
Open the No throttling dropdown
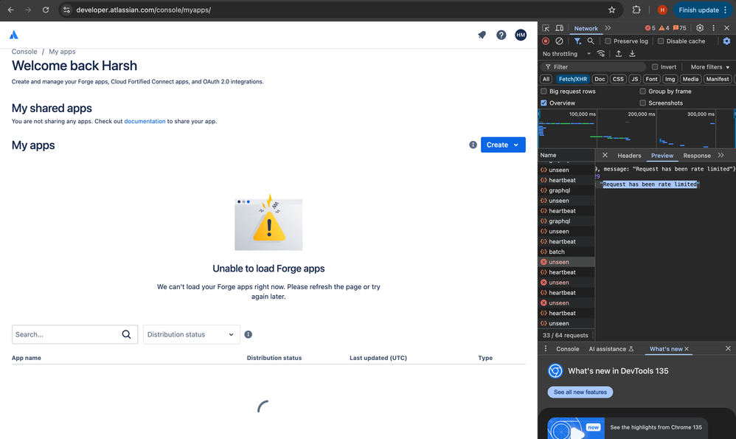566,54
